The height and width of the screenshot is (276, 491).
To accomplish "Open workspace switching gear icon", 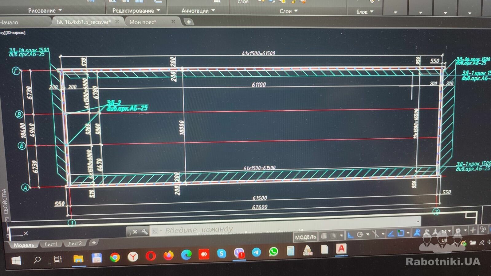I will (458, 231).
